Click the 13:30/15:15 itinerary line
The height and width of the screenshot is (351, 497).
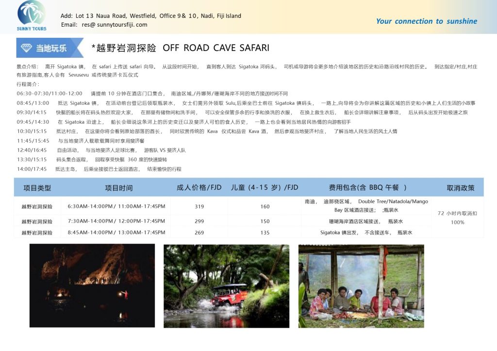coord(92,160)
